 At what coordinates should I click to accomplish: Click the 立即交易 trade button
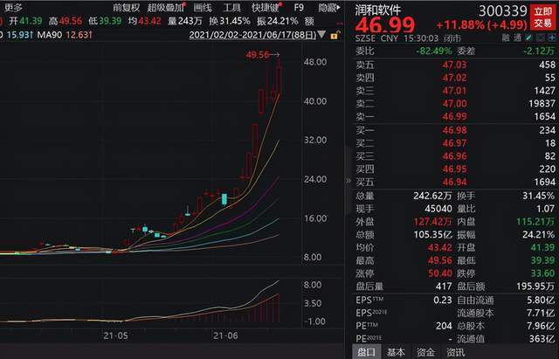click(542, 17)
